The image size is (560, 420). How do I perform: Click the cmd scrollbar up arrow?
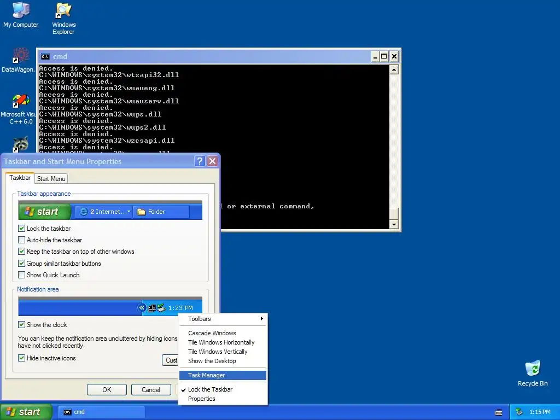pyautogui.click(x=394, y=69)
